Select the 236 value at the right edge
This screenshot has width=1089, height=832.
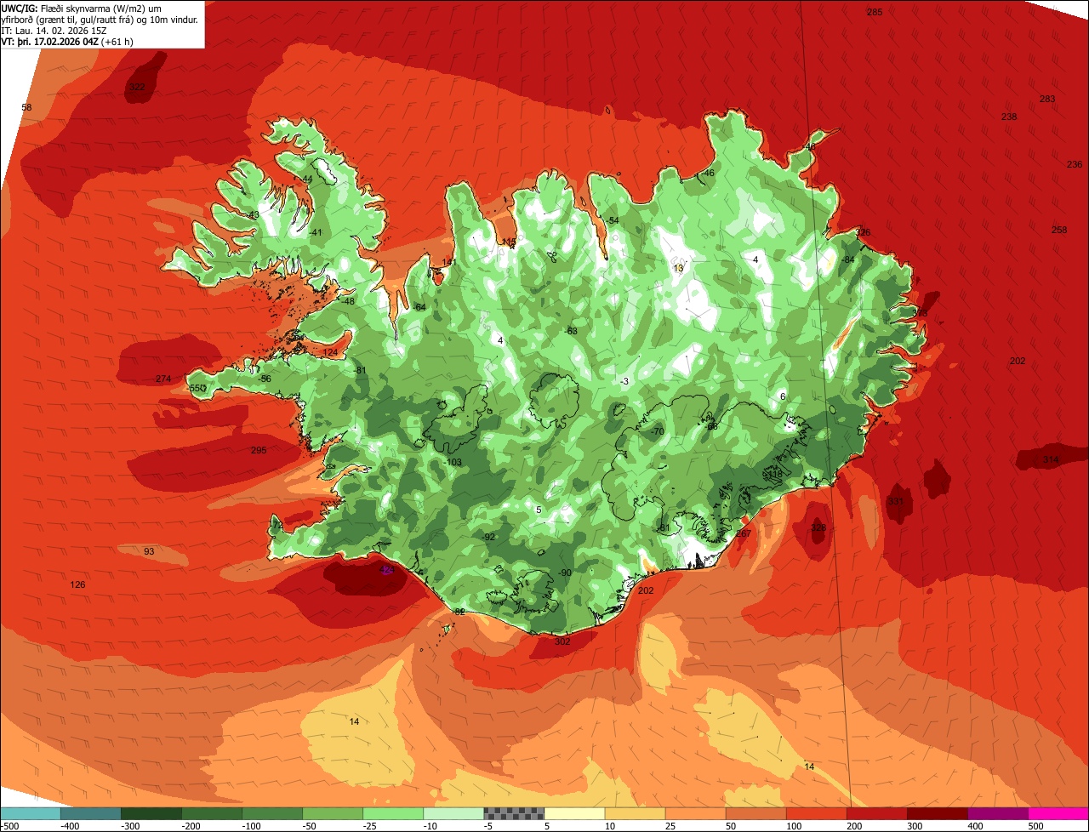coord(1075,165)
